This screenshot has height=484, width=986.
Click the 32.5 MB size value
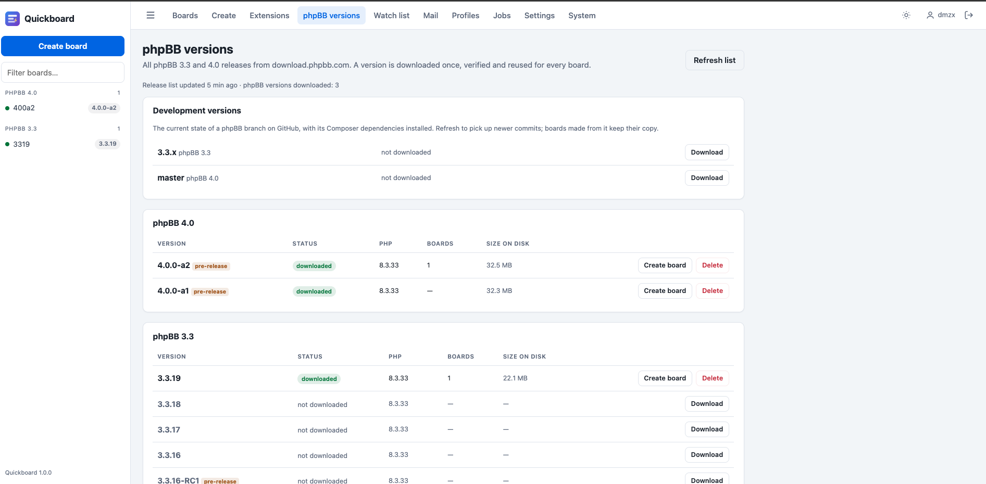click(499, 265)
